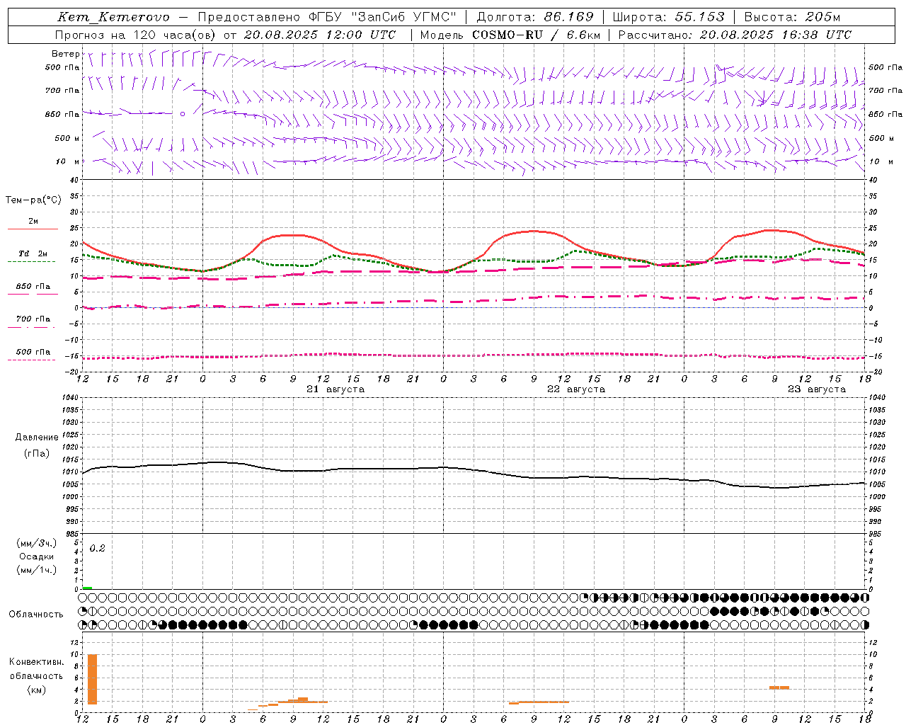
Task: Click the "Модель COSMO-RU / 6.6км" text
Action: pos(510,35)
